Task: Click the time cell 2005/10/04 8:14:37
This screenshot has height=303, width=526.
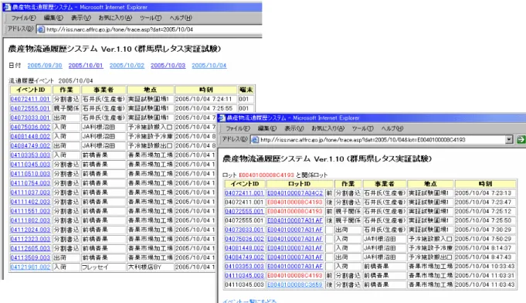Action: [485, 248]
